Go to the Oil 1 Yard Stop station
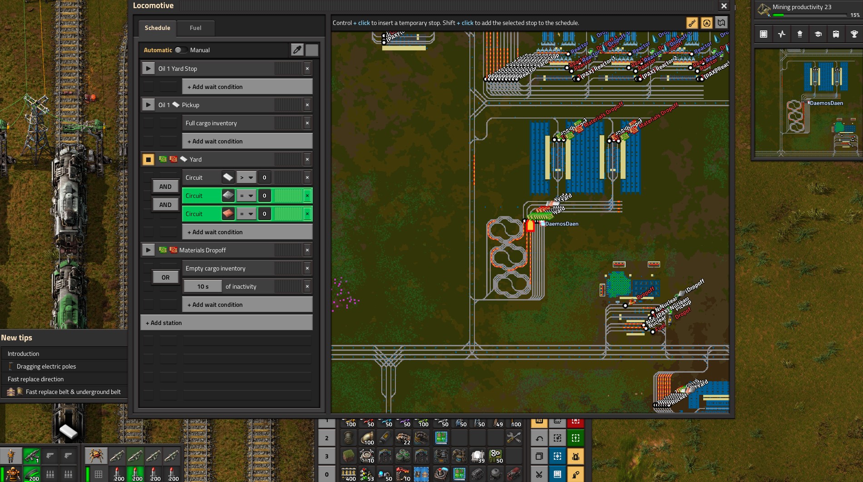863x482 pixels. pos(148,69)
